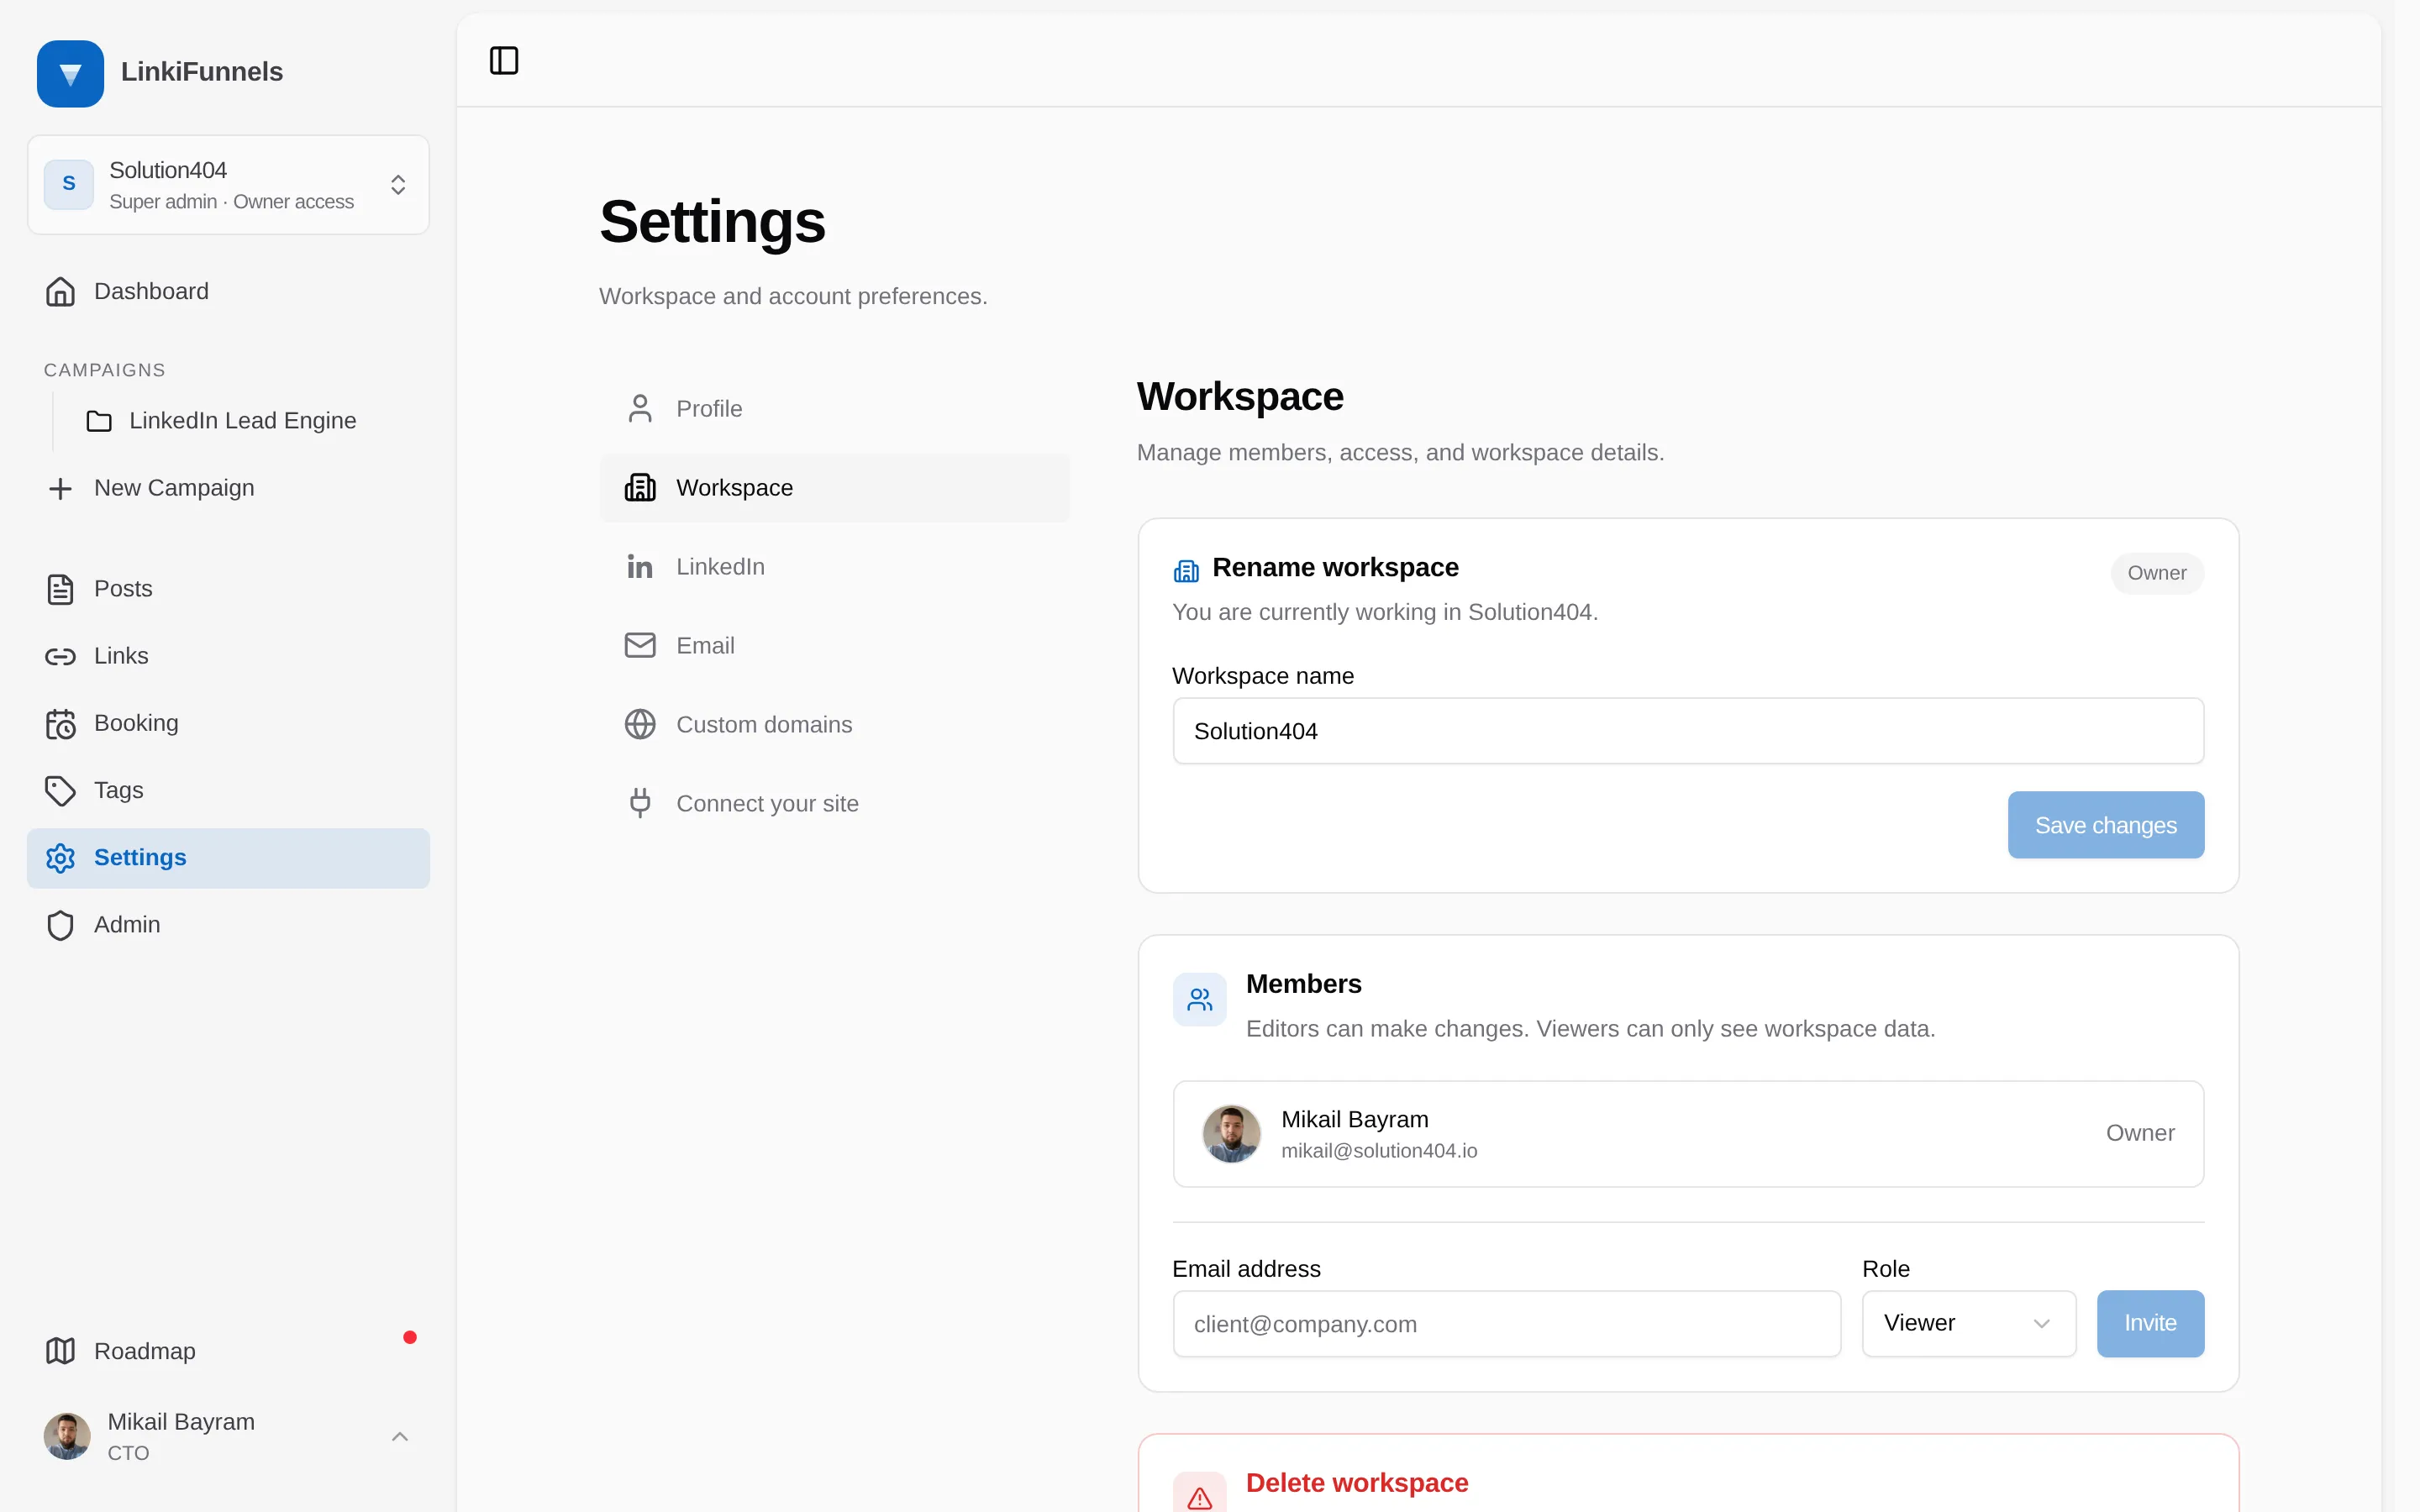Open Posts page icon

pyautogui.click(x=60, y=589)
